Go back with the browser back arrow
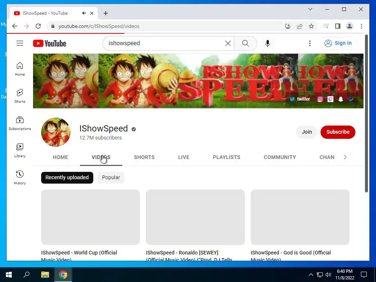This screenshot has height=282, width=376. (x=15, y=26)
